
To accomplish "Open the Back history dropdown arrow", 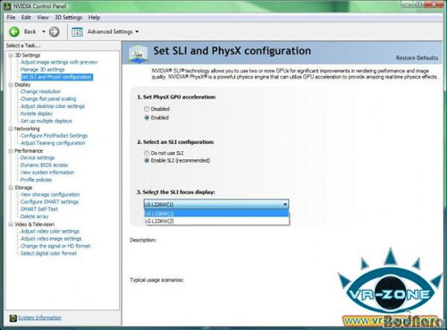I will click(44, 31).
